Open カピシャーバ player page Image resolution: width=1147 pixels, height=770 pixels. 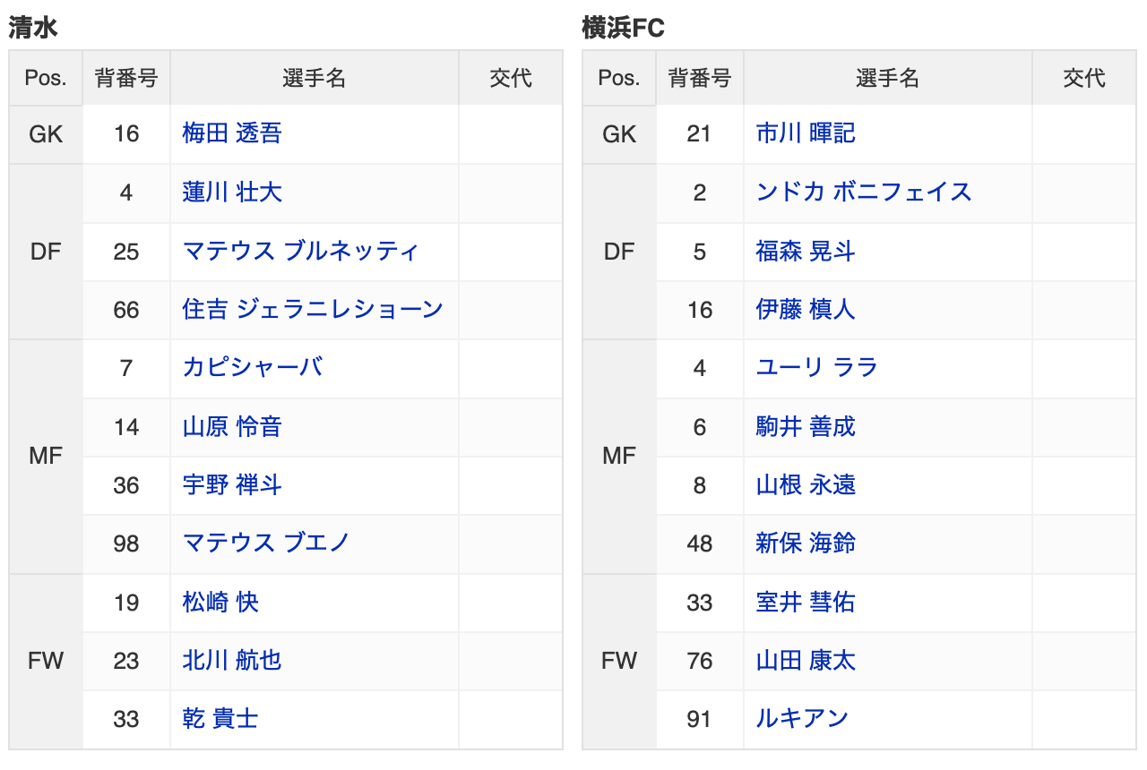[x=252, y=368]
